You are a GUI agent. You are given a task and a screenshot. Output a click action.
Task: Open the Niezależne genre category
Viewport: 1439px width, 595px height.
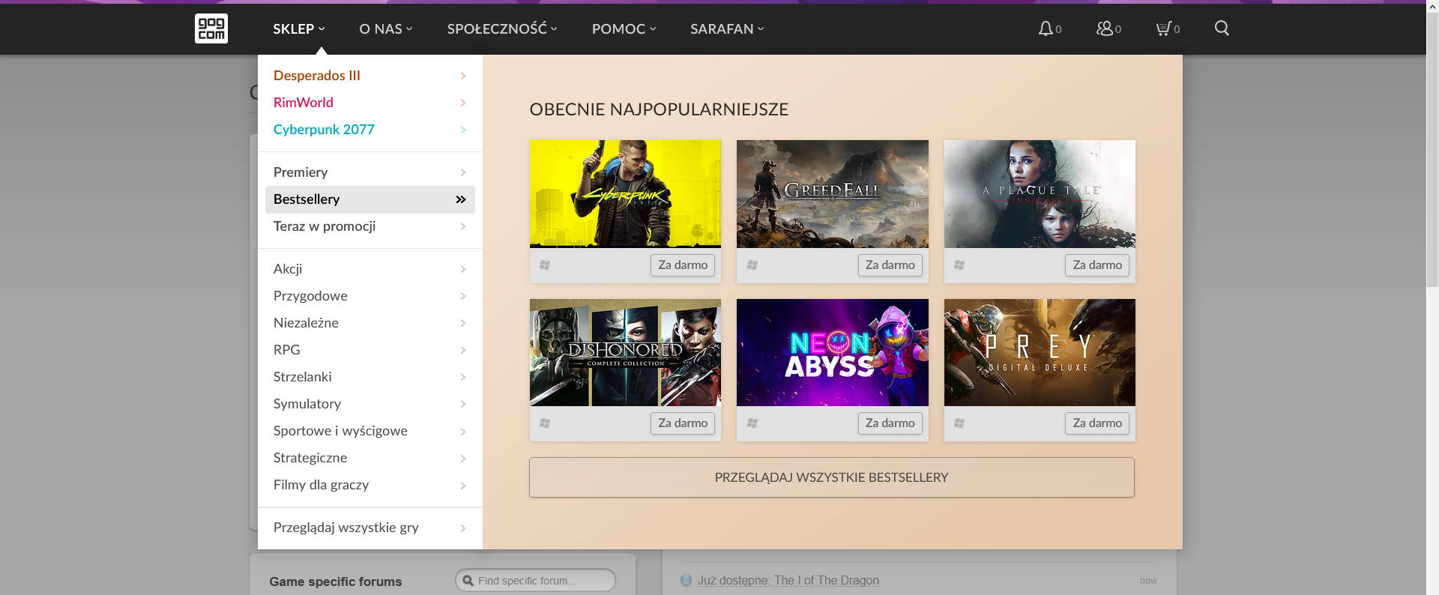(x=370, y=323)
